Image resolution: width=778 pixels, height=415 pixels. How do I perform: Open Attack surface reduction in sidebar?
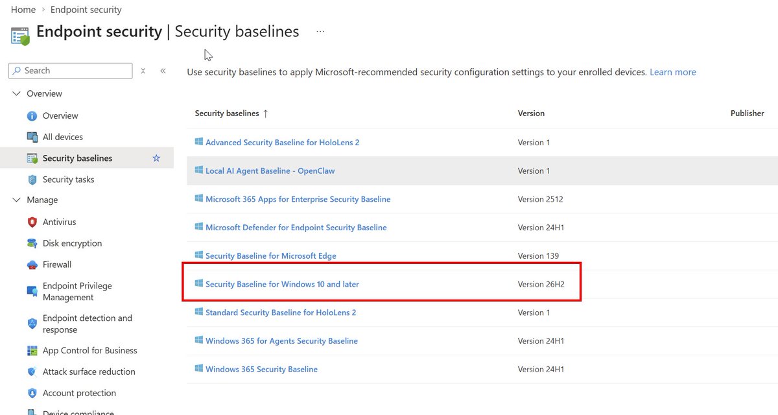point(89,372)
